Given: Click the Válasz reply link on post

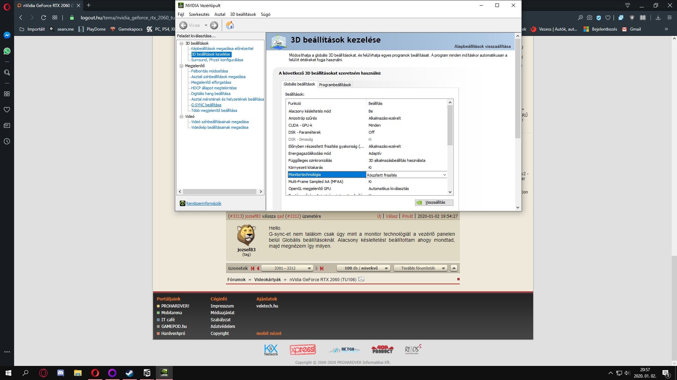Looking at the screenshot, I should click(x=391, y=216).
